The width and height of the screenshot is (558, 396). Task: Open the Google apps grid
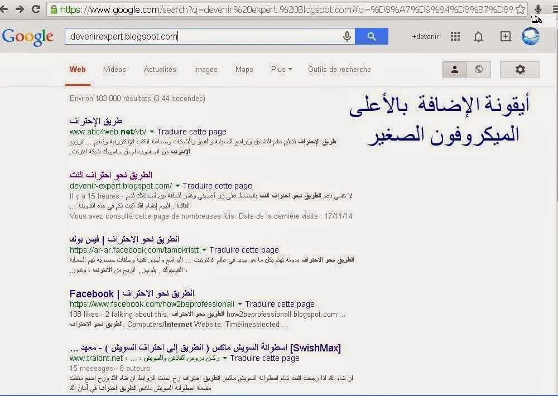[455, 36]
